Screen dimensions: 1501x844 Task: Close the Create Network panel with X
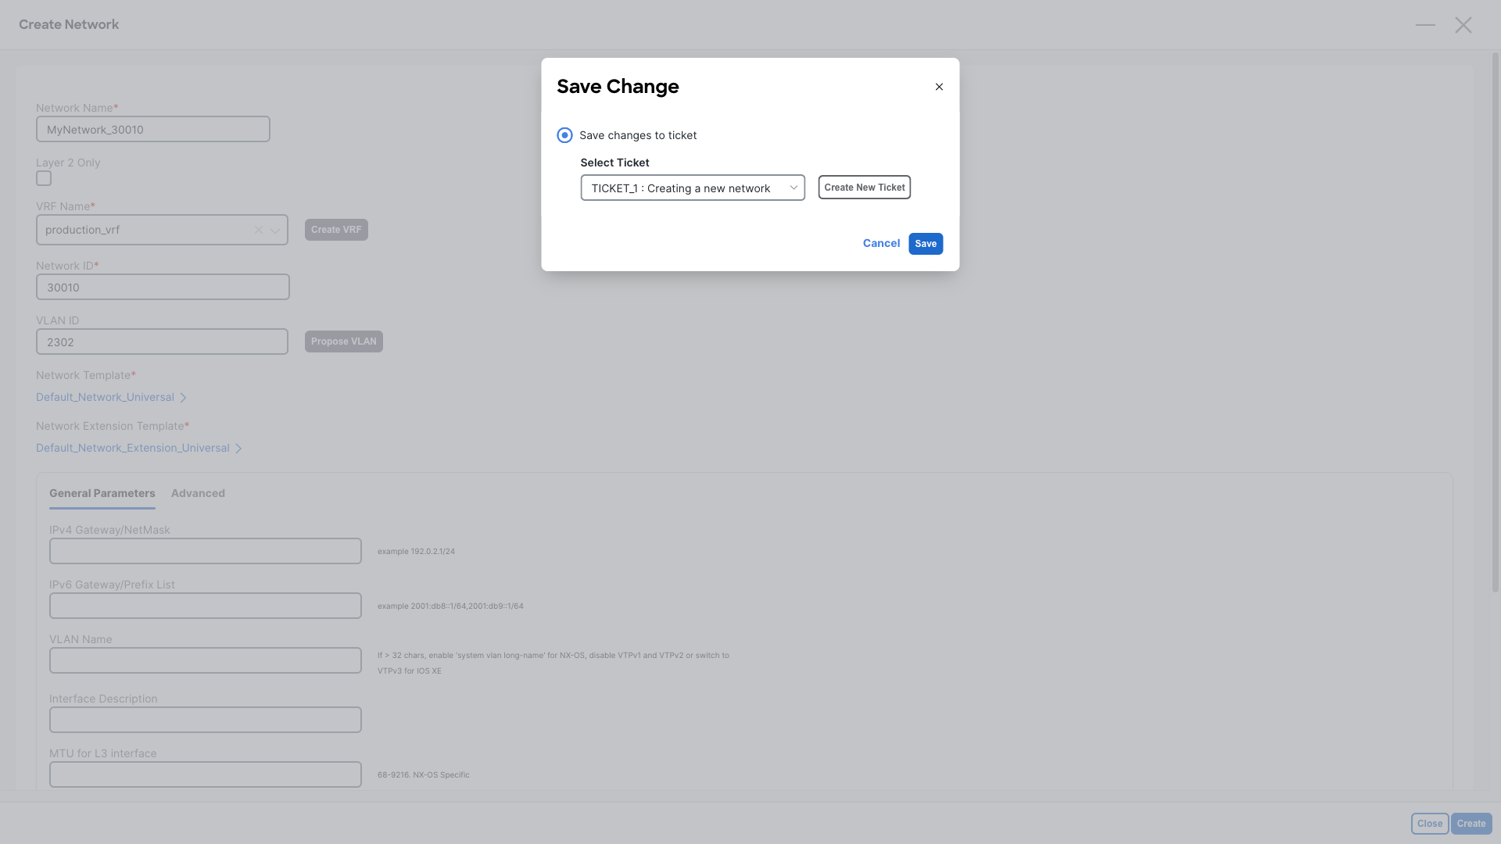(x=1463, y=25)
